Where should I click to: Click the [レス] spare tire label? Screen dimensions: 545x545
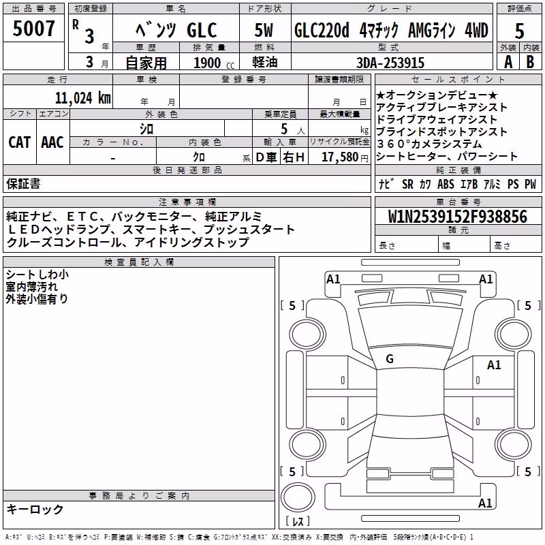[x=298, y=521]
